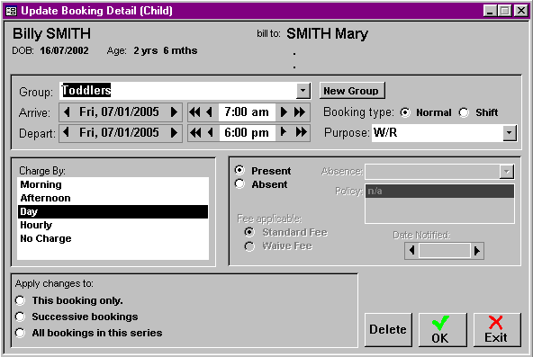Viewport: 533px width, 357px height.
Task: Select Hourly in Charge By list
Action: (x=113, y=225)
